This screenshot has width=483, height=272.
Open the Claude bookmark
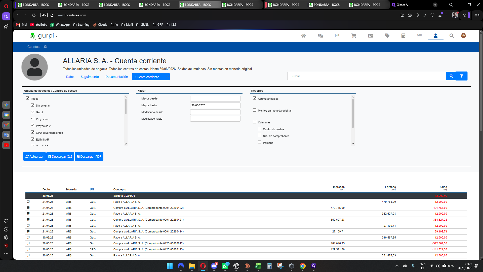pos(100,25)
